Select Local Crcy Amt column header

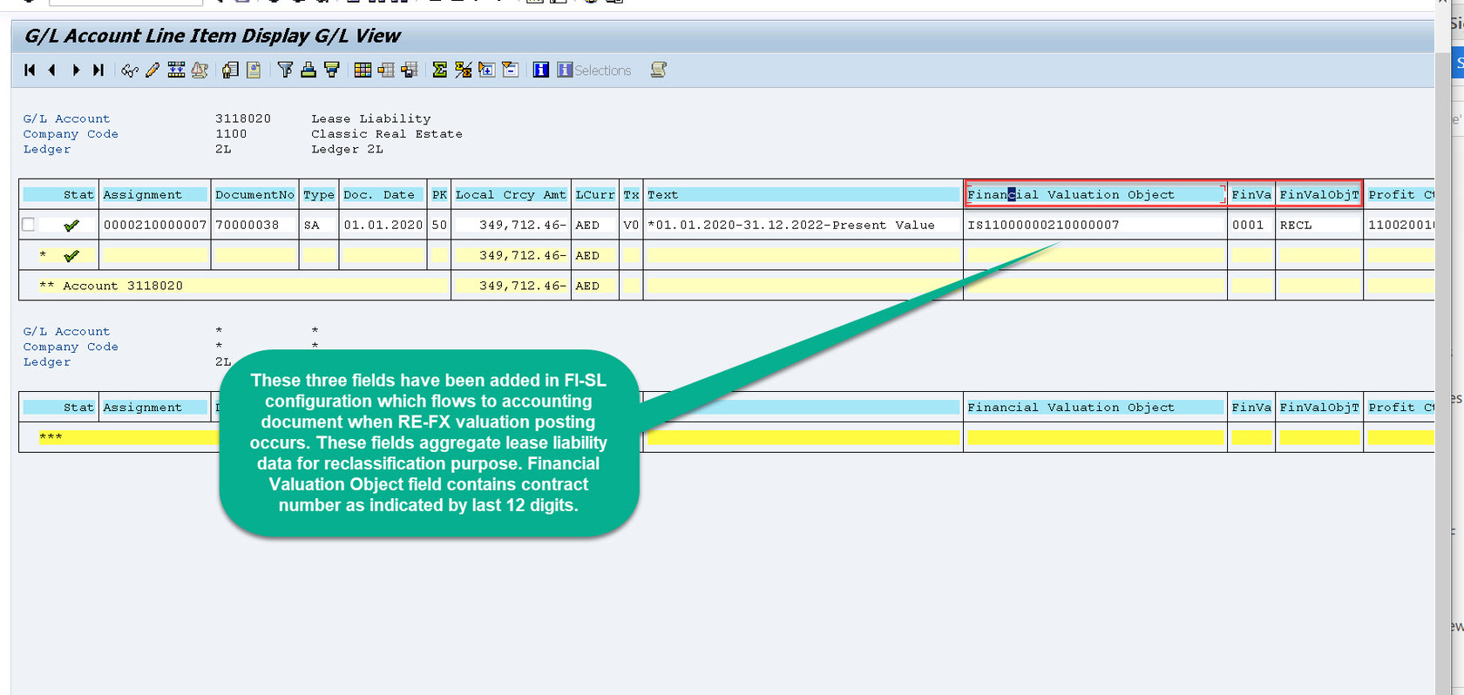point(511,195)
